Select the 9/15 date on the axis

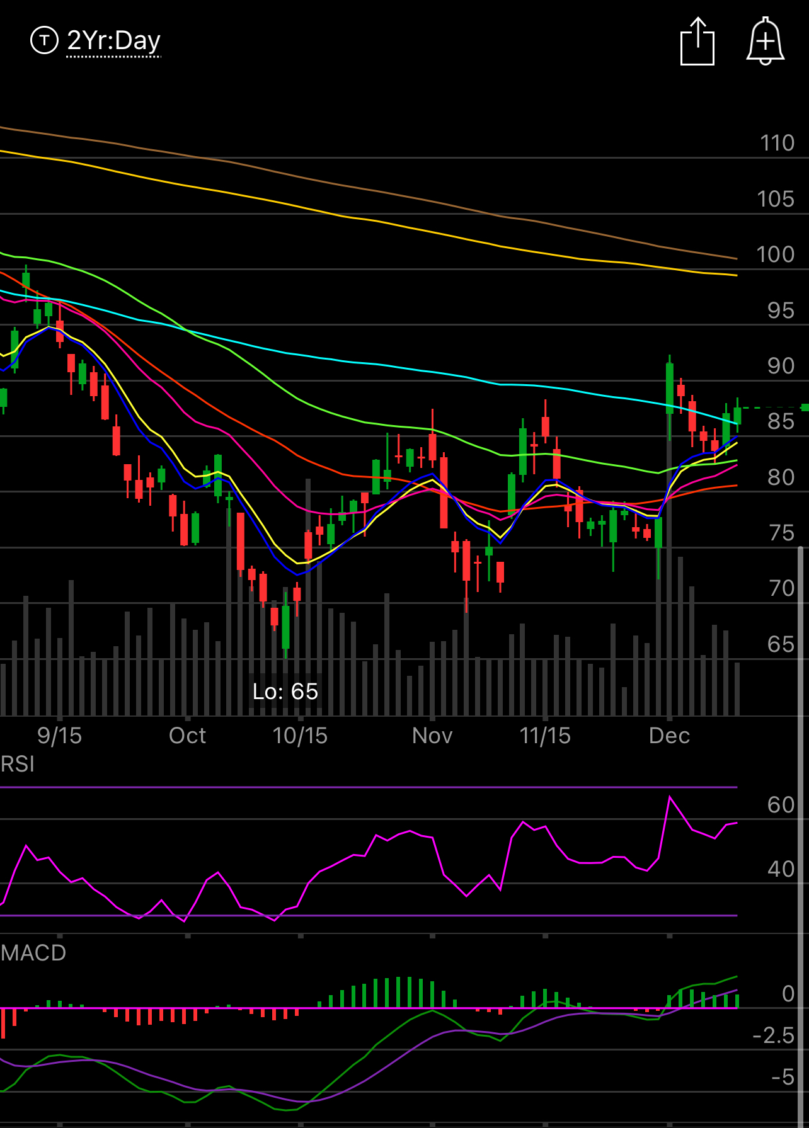pos(59,735)
